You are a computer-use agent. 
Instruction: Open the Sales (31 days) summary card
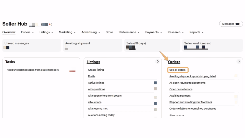tap(152, 45)
